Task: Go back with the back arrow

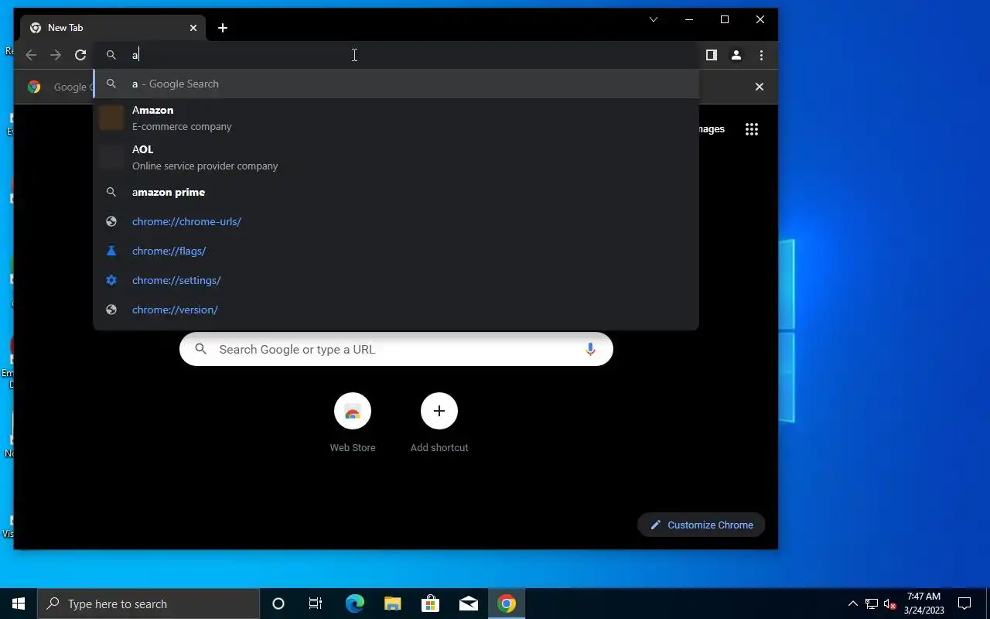Action: click(x=31, y=55)
